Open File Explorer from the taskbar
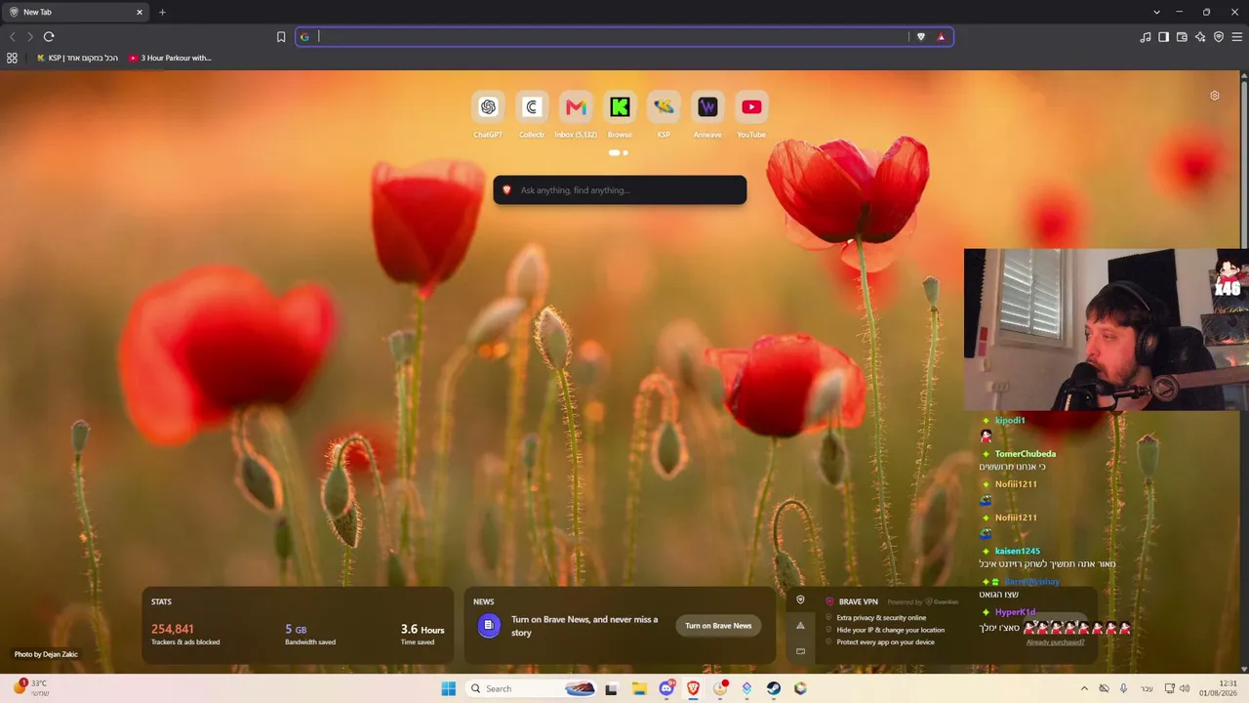This screenshot has height=703, width=1249. click(639, 688)
